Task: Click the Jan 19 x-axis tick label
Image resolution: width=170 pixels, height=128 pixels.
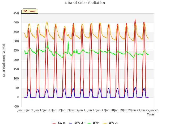Action: tap(118, 110)
